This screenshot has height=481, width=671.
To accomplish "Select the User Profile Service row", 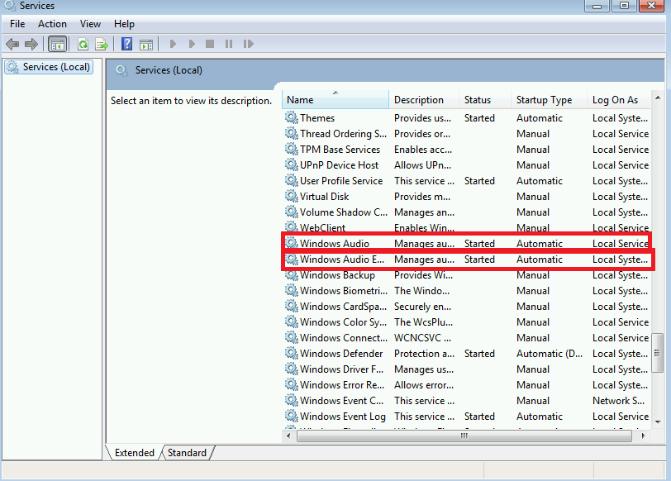I will (x=467, y=181).
